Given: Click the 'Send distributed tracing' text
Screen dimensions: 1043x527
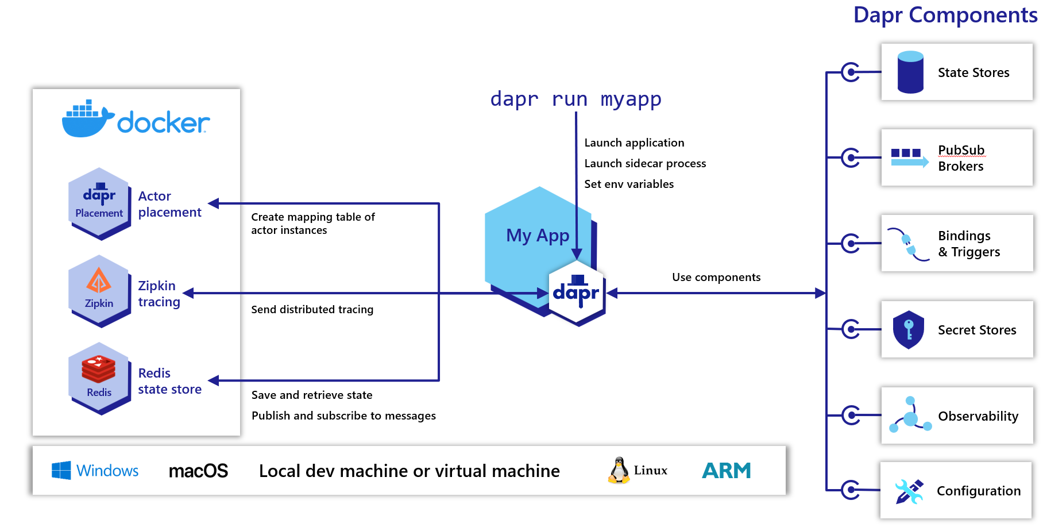Looking at the screenshot, I should pos(312,309).
